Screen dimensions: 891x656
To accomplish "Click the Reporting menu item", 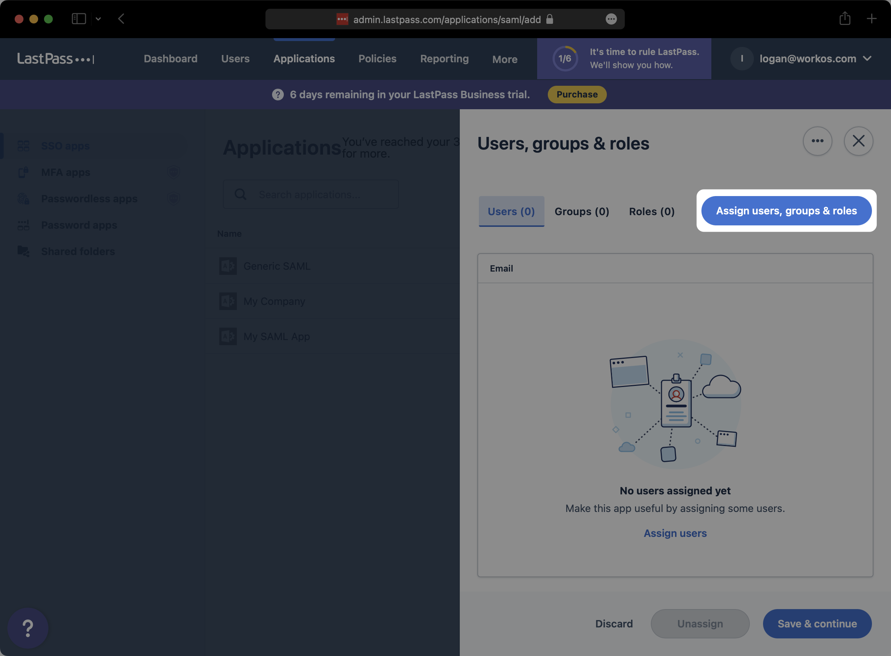I will (443, 58).
